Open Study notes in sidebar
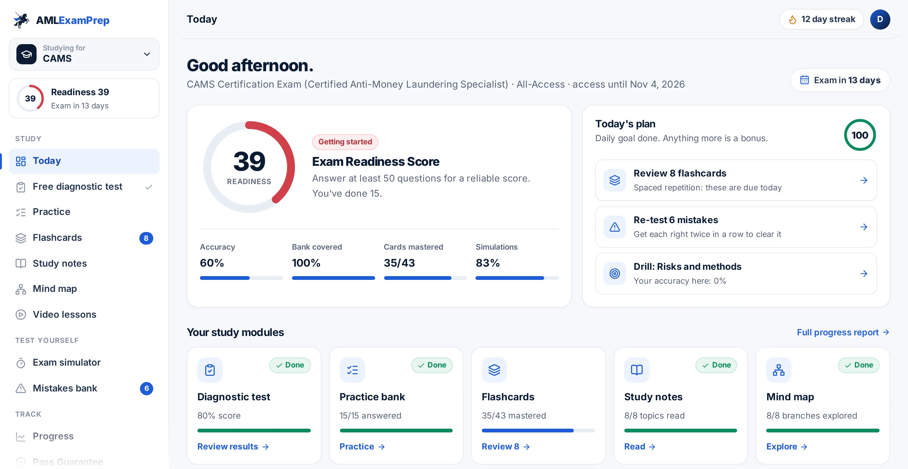The width and height of the screenshot is (908, 469). tap(84, 263)
